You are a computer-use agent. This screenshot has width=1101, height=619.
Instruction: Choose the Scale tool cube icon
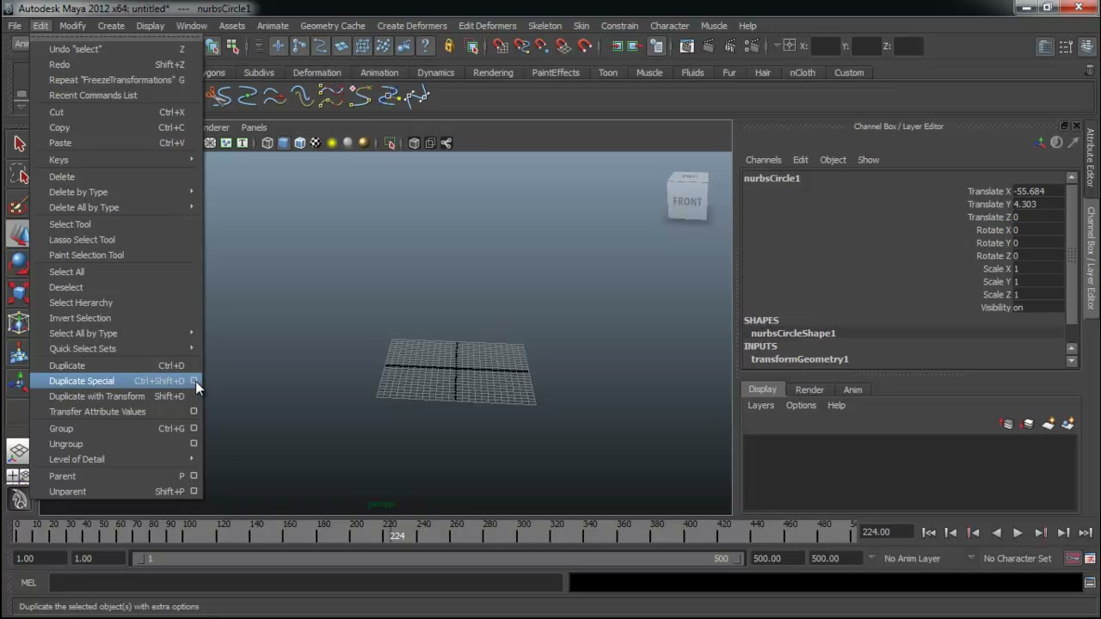[19, 293]
